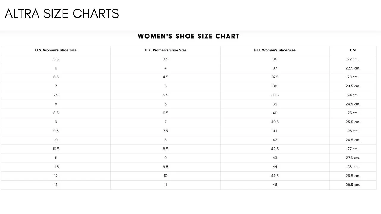Select the 26.5 cm. cell
Viewport: 381px width, 214px height.
pos(353,140)
